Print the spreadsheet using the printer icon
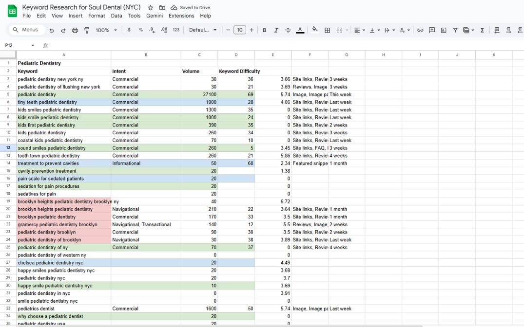Image resolution: width=524 pixels, height=327 pixels. click(75, 30)
